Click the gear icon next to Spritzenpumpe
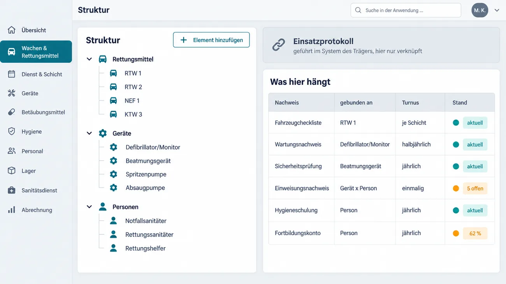This screenshot has height=284, width=506. 113,174
